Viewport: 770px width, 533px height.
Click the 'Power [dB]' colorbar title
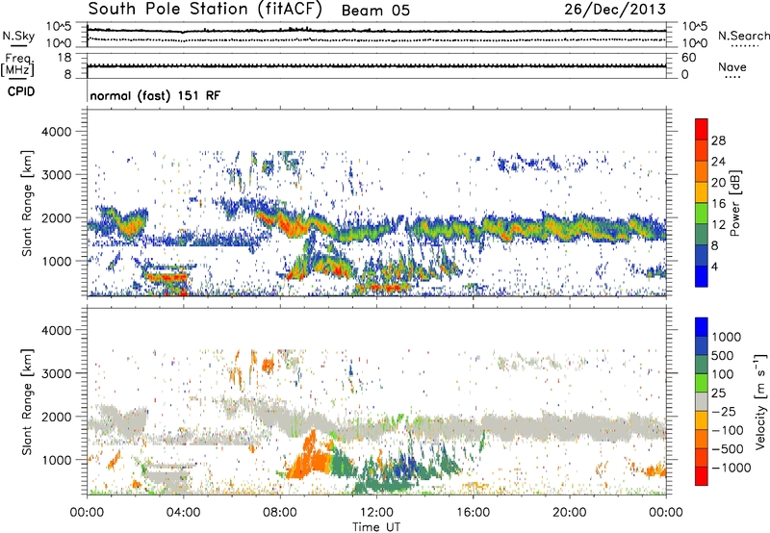734,203
